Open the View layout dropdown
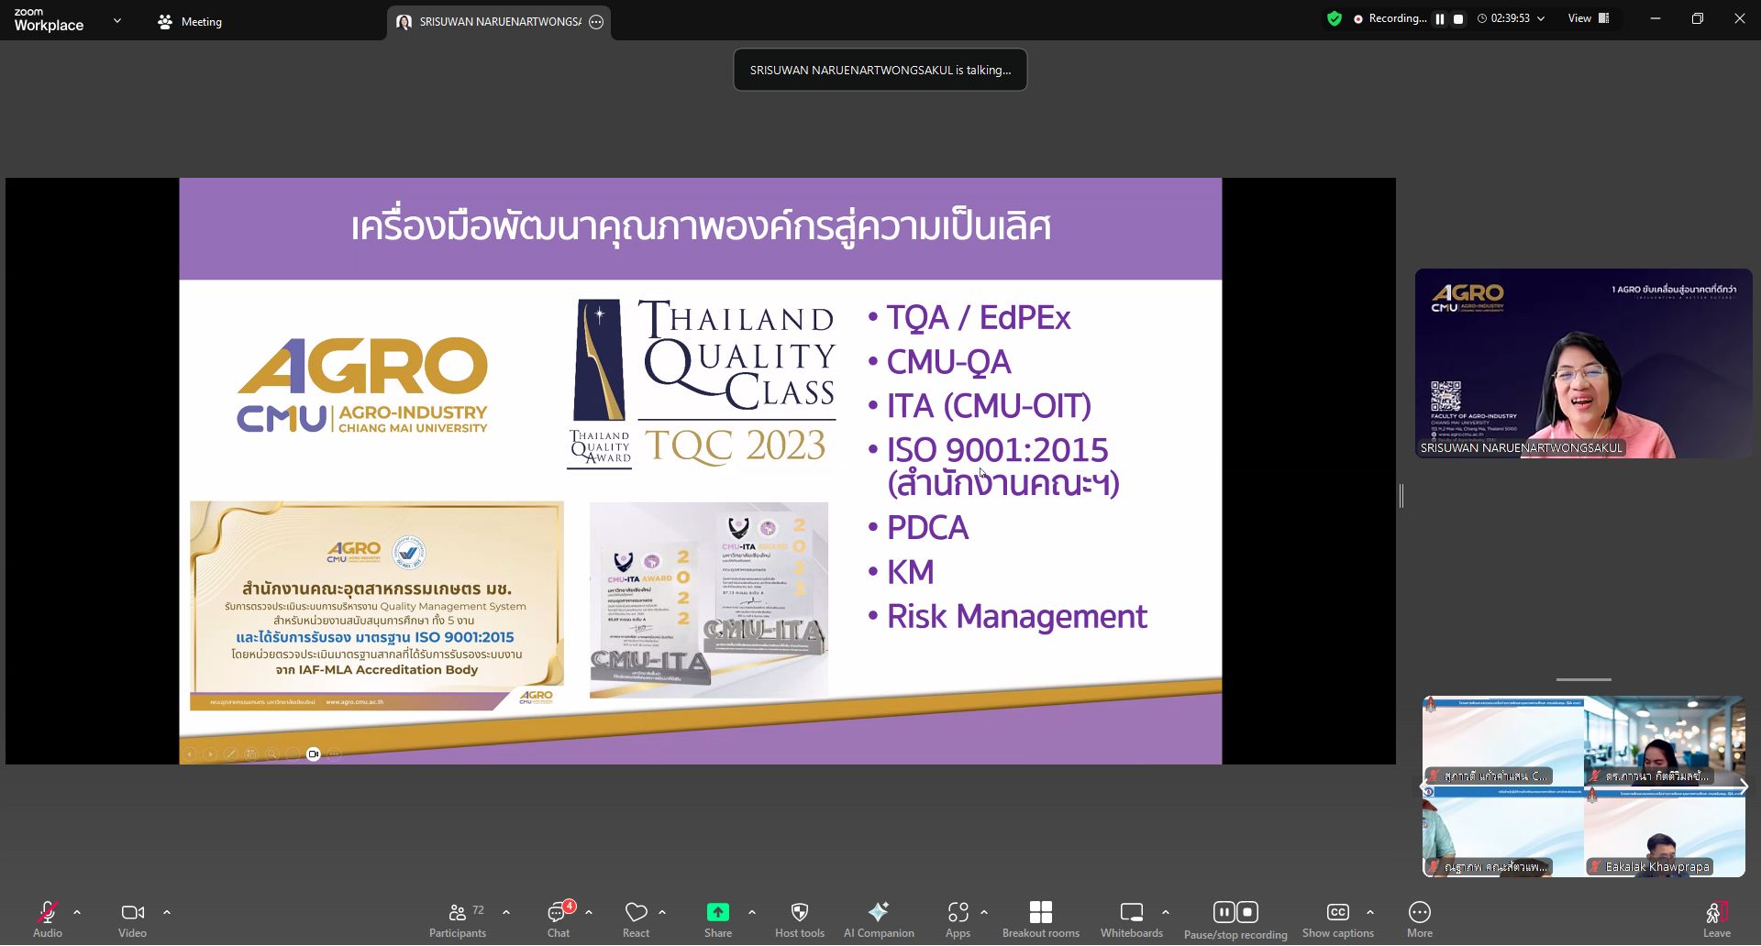Image resolution: width=1761 pixels, height=946 pixels. (1589, 18)
